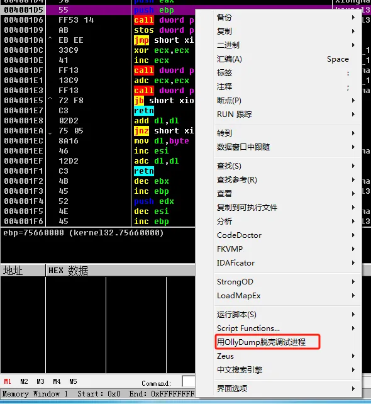Click Memory Window 1 status text

(x=35, y=394)
